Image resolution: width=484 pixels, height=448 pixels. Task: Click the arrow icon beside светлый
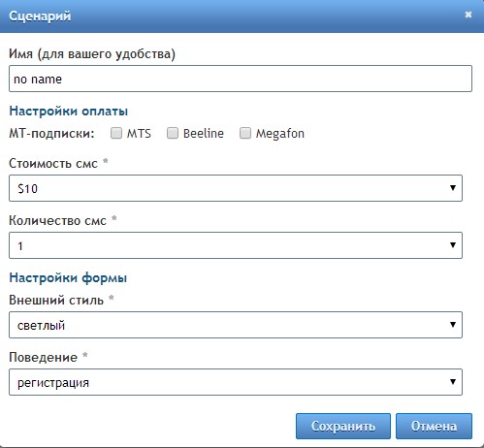(x=453, y=325)
